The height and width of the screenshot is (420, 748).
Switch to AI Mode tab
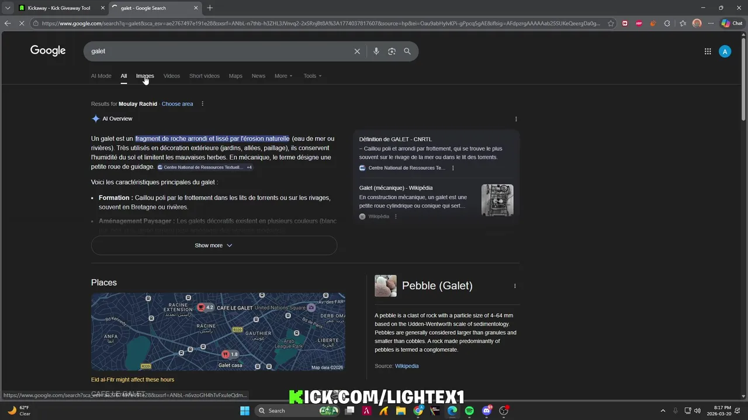101,76
